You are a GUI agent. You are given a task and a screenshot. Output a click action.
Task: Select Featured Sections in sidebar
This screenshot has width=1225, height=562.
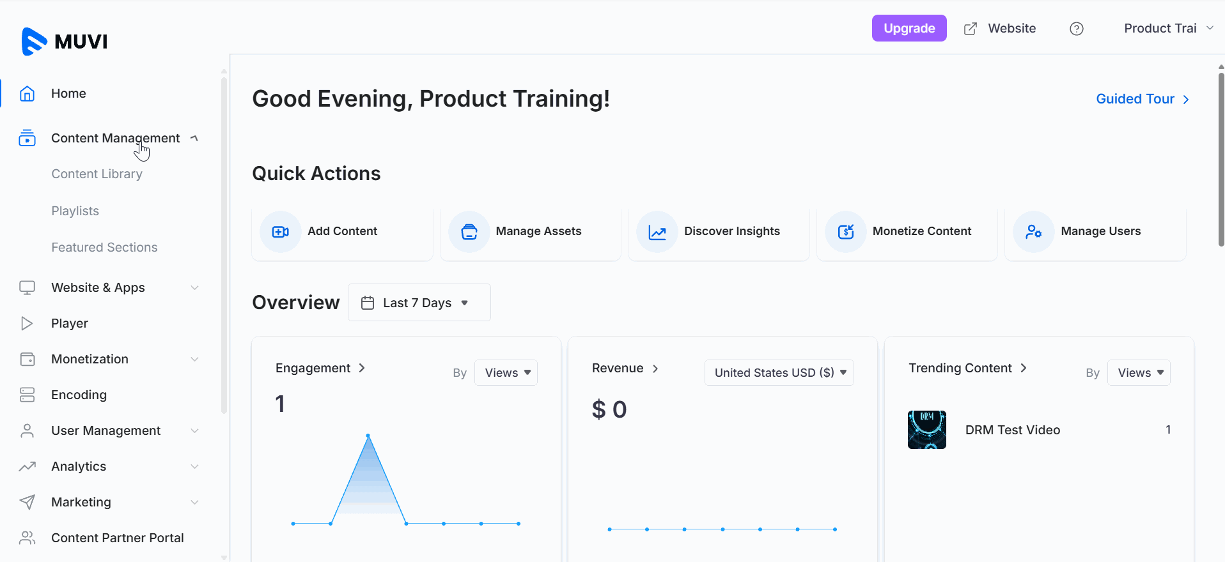[104, 247]
